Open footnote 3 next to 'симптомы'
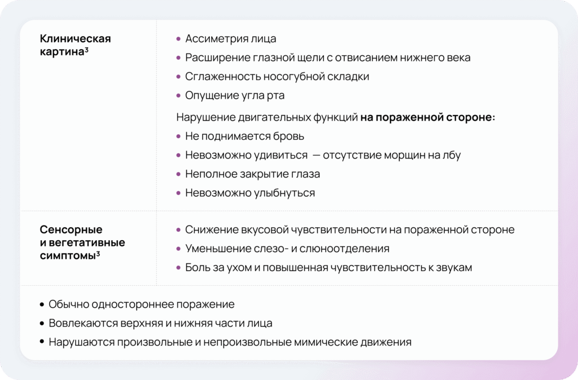578x380 pixels. (x=98, y=253)
